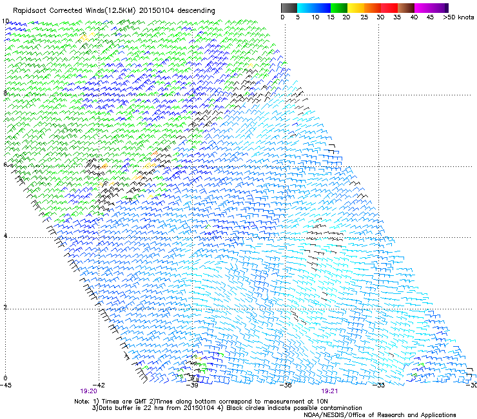Click the brown 35-40 knots color band
This screenshot has height=419, width=477.
tap(406, 8)
